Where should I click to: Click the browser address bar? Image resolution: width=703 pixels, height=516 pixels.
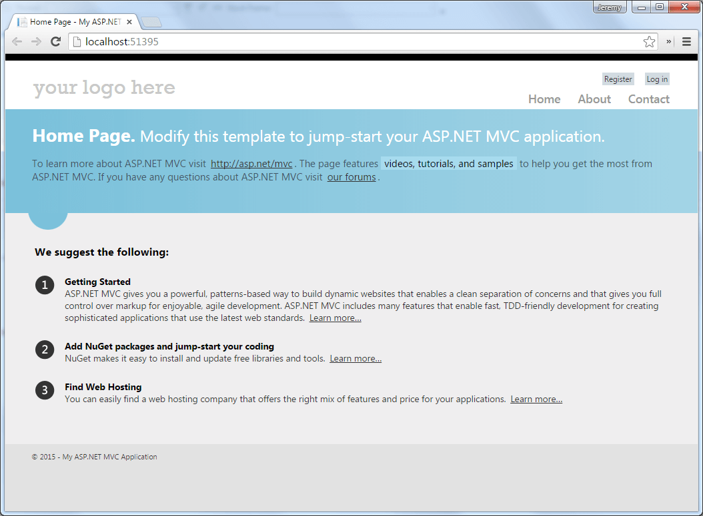tap(267, 41)
